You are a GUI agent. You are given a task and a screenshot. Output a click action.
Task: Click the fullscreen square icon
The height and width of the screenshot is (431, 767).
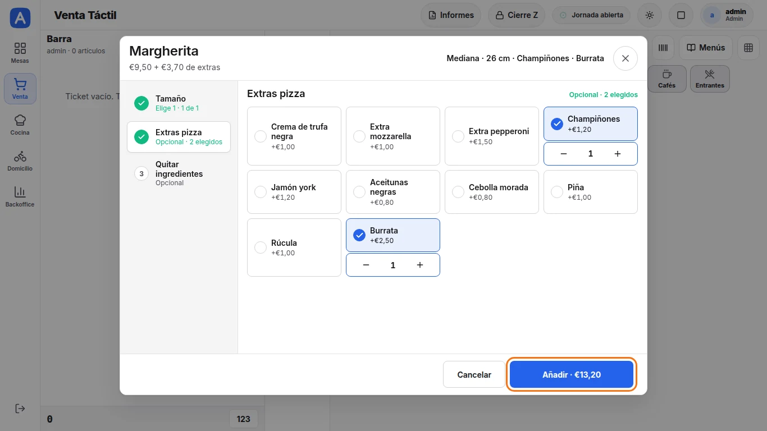[x=681, y=15]
